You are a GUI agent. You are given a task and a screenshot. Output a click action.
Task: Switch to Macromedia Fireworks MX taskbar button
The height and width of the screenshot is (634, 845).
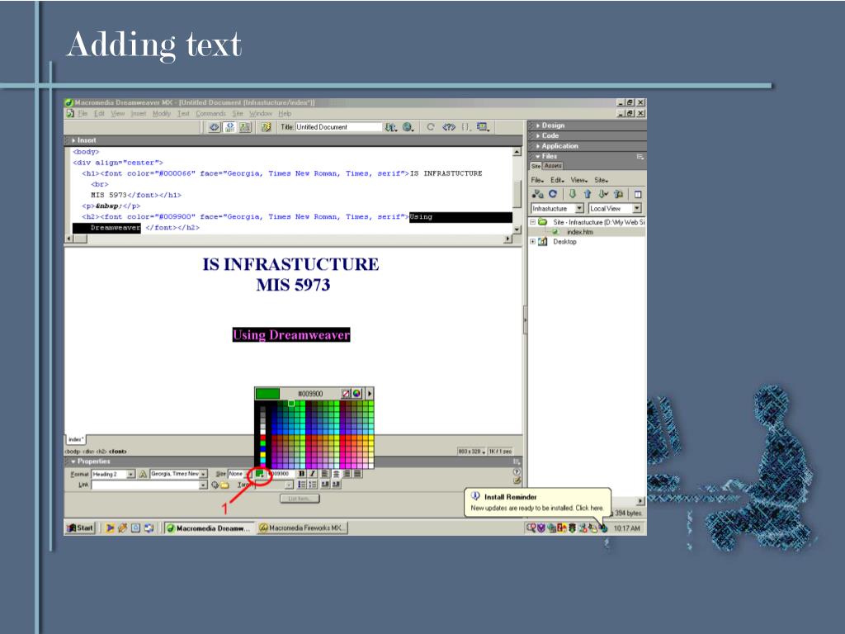pos(302,528)
